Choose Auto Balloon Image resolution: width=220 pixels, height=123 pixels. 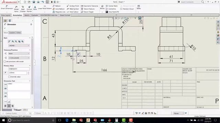[x=58, y=9]
